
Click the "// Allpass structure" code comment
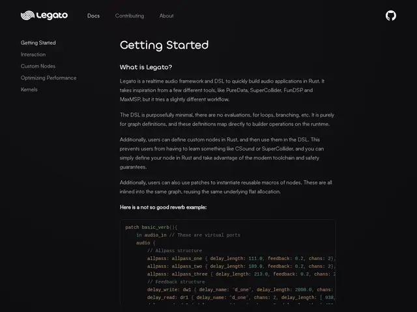click(175, 250)
